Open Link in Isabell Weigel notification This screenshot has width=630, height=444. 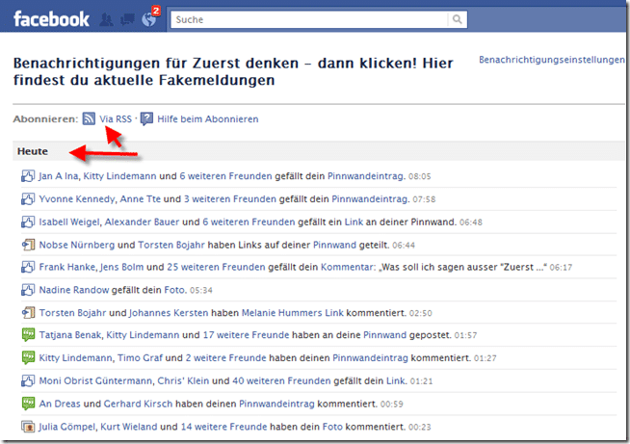(x=354, y=222)
